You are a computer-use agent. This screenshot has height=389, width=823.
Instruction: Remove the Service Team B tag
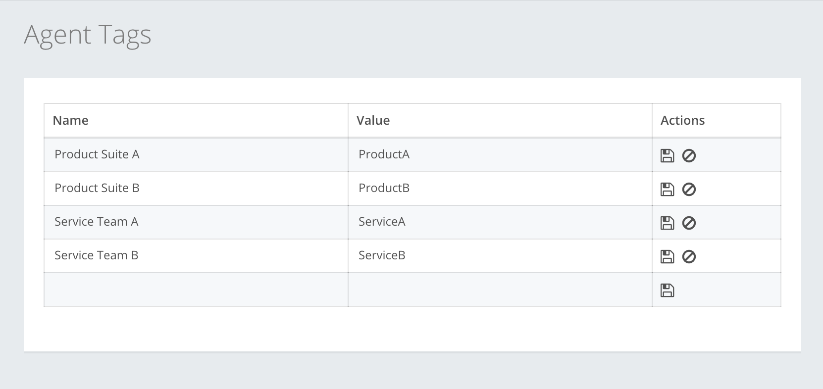click(x=689, y=257)
